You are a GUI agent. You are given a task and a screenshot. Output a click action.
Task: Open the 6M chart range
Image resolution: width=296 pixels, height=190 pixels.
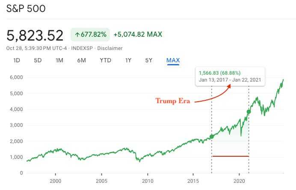(x=82, y=60)
